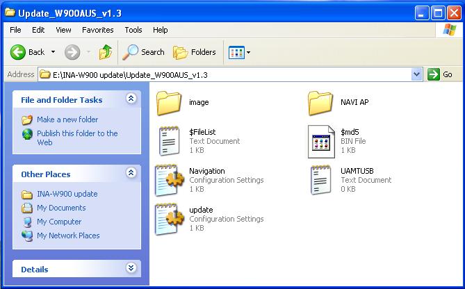Open the File menu

(15, 30)
